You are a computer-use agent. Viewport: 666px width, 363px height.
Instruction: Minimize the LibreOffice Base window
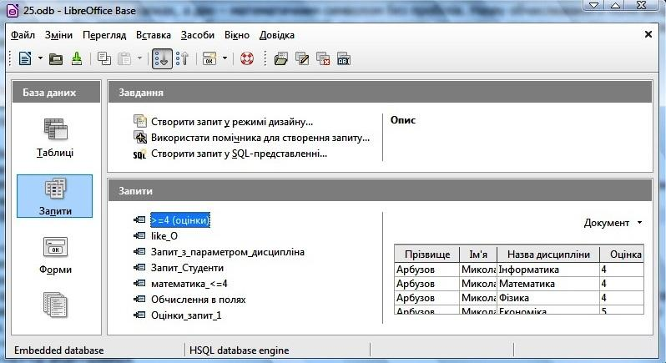point(593,5)
